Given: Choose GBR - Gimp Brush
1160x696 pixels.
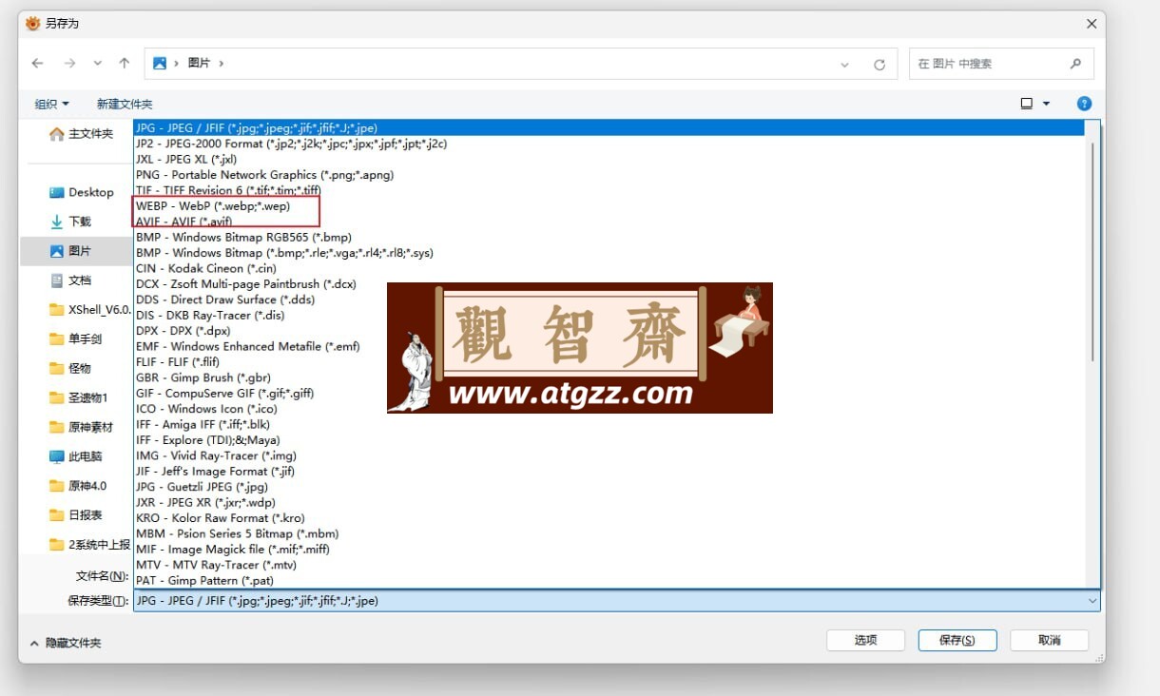Looking at the screenshot, I should click(x=609, y=377).
